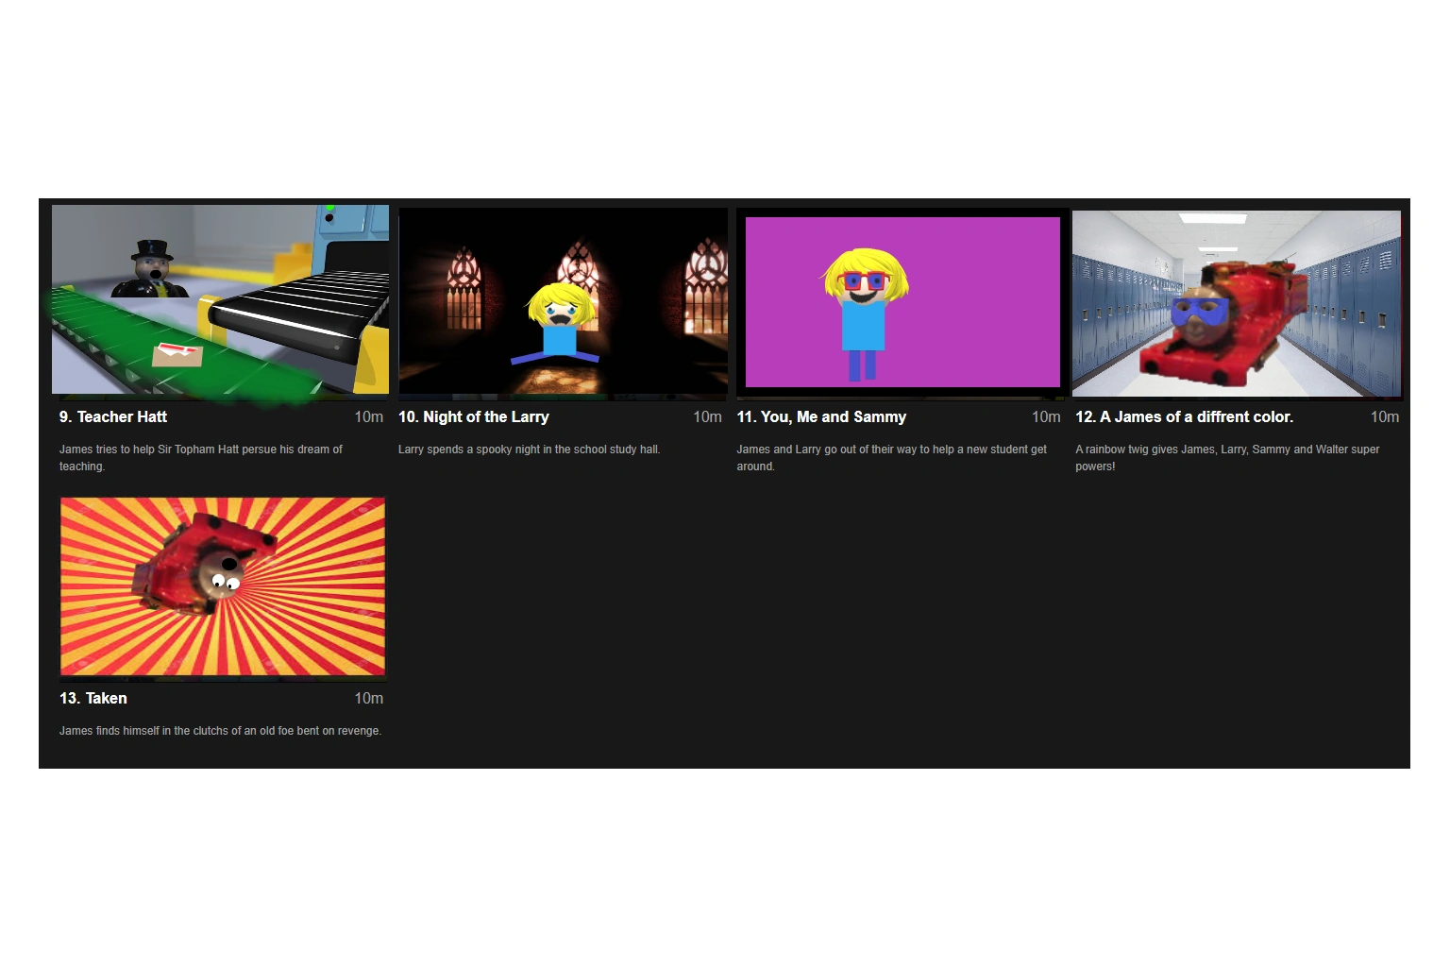This screenshot has height=967, width=1450.
Task: Click the title '12. A James of a diffrent color.'
Action: click(x=1185, y=417)
